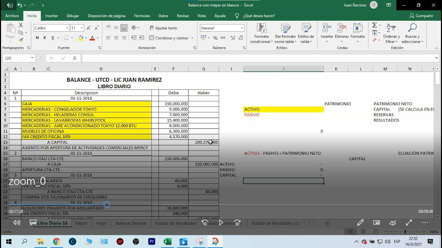The height and width of the screenshot is (248, 442).
Task: Click the Undo arrow in title bar
Action: 20,5
